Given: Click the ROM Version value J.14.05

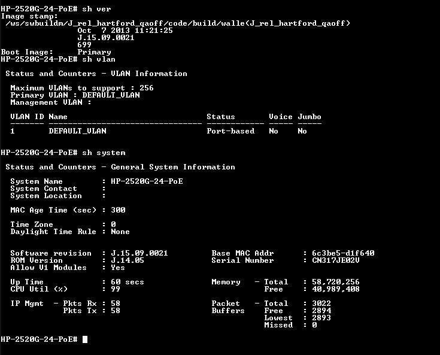Looking at the screenshot, I should pos(128,260).
